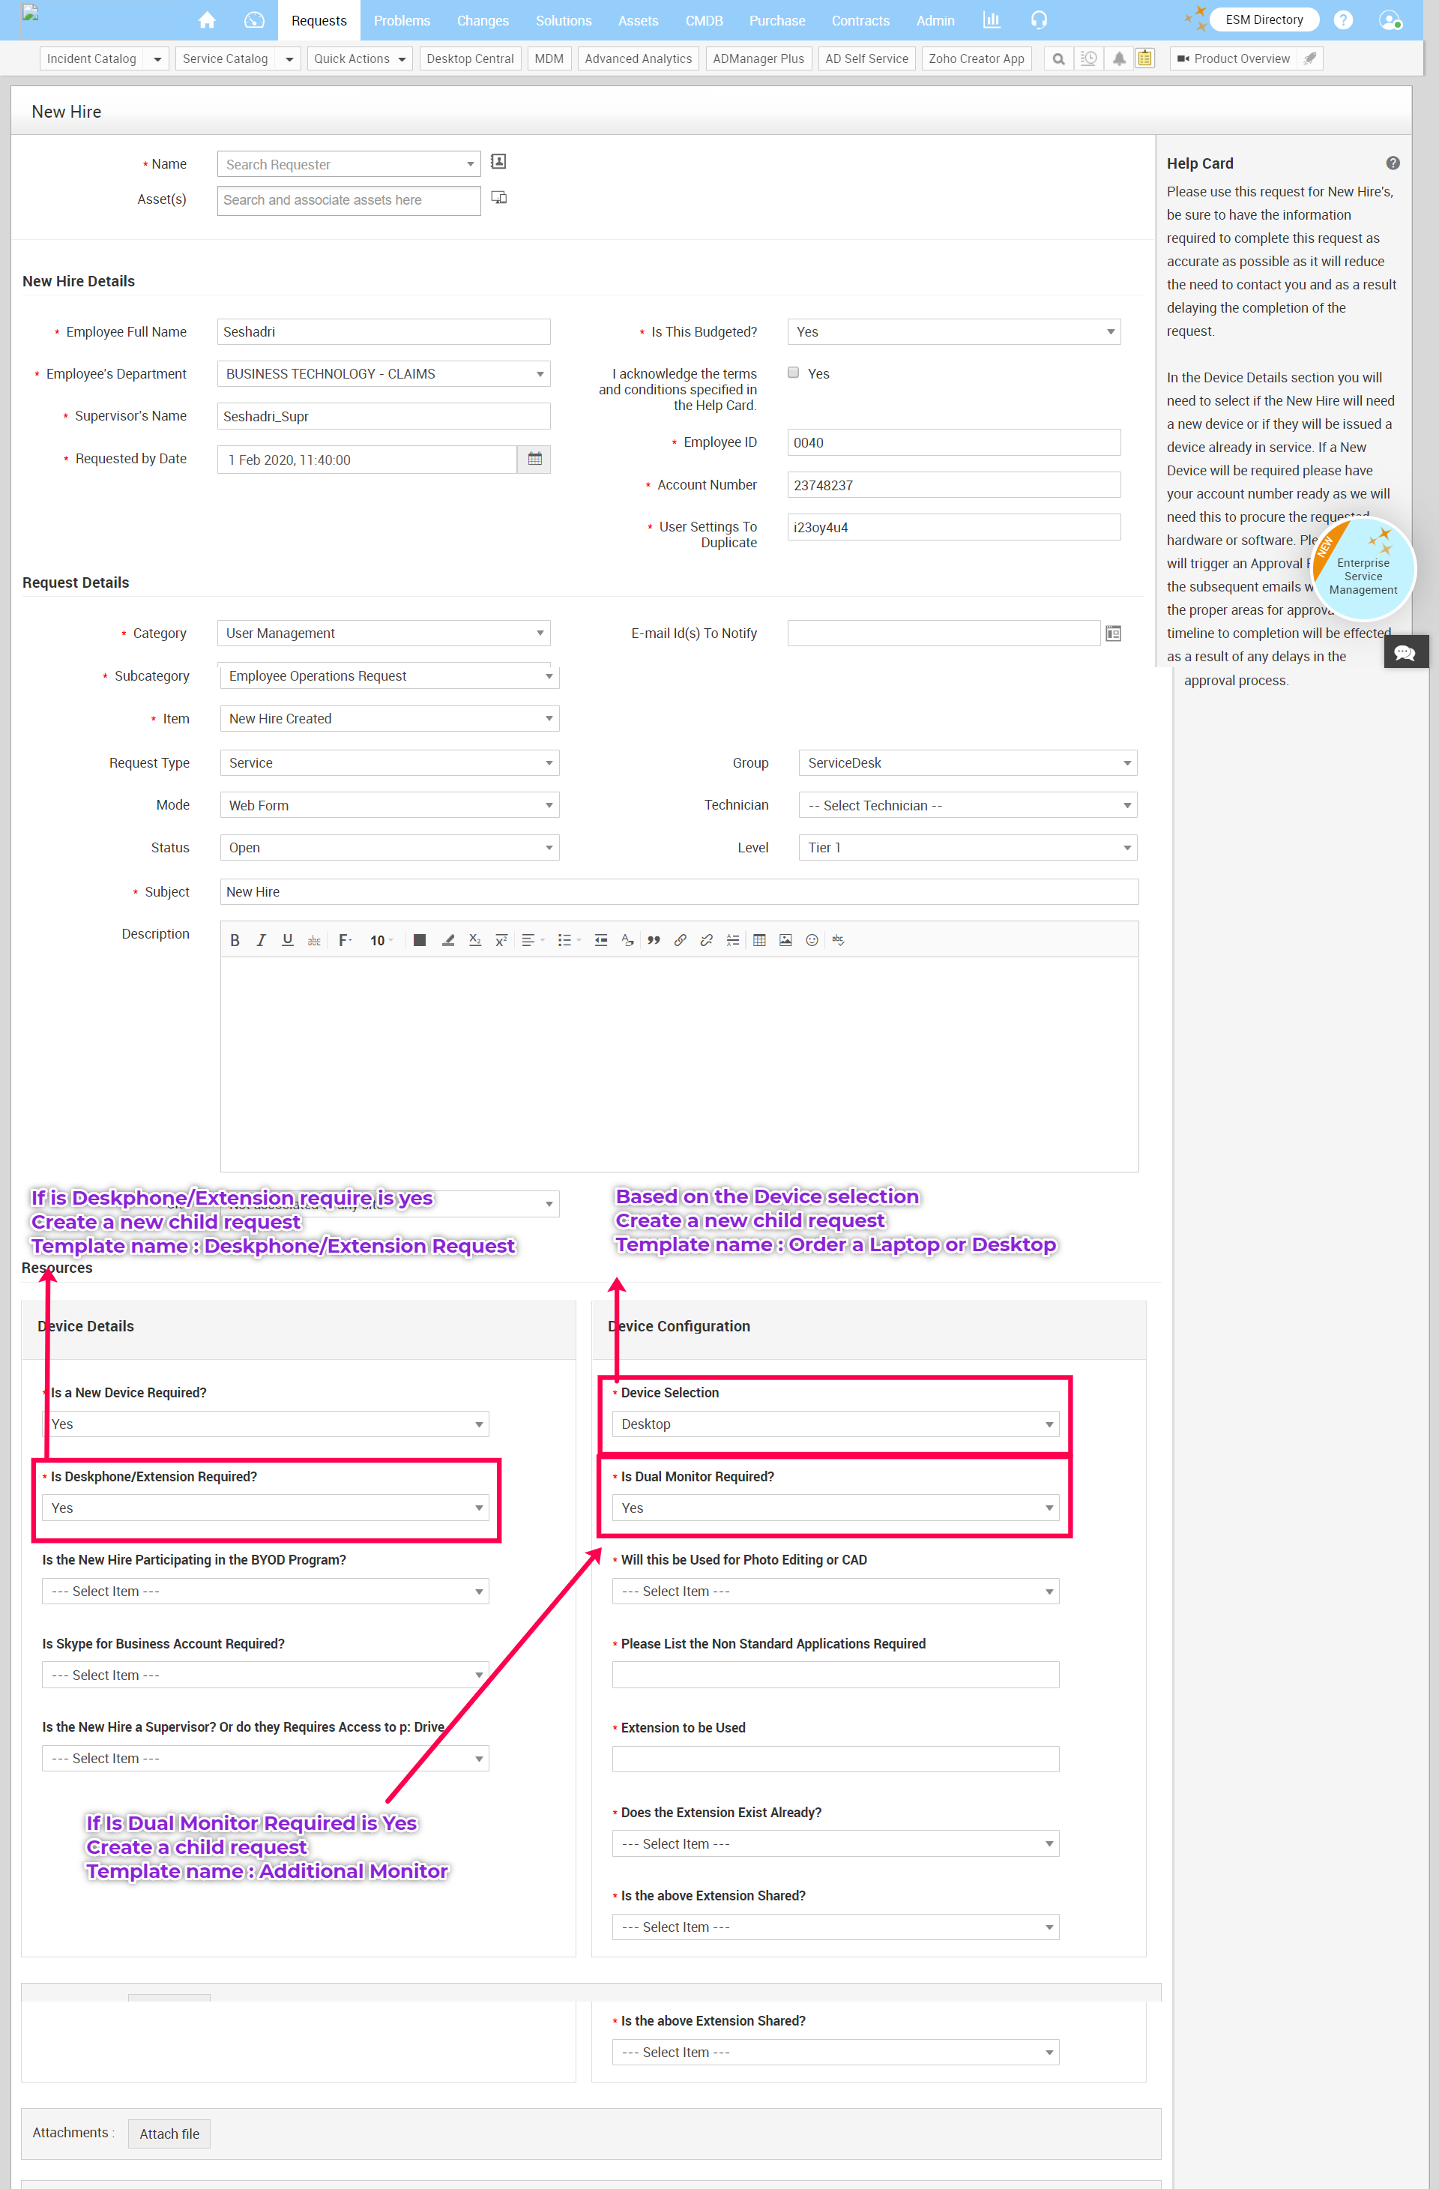Open the calendar picker for Requested by Date

tap(534, 459)
